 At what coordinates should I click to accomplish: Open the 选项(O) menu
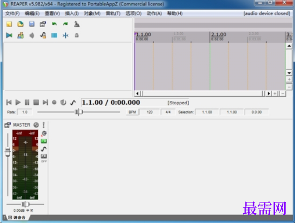pyautogui.click(x=133, y=14)
